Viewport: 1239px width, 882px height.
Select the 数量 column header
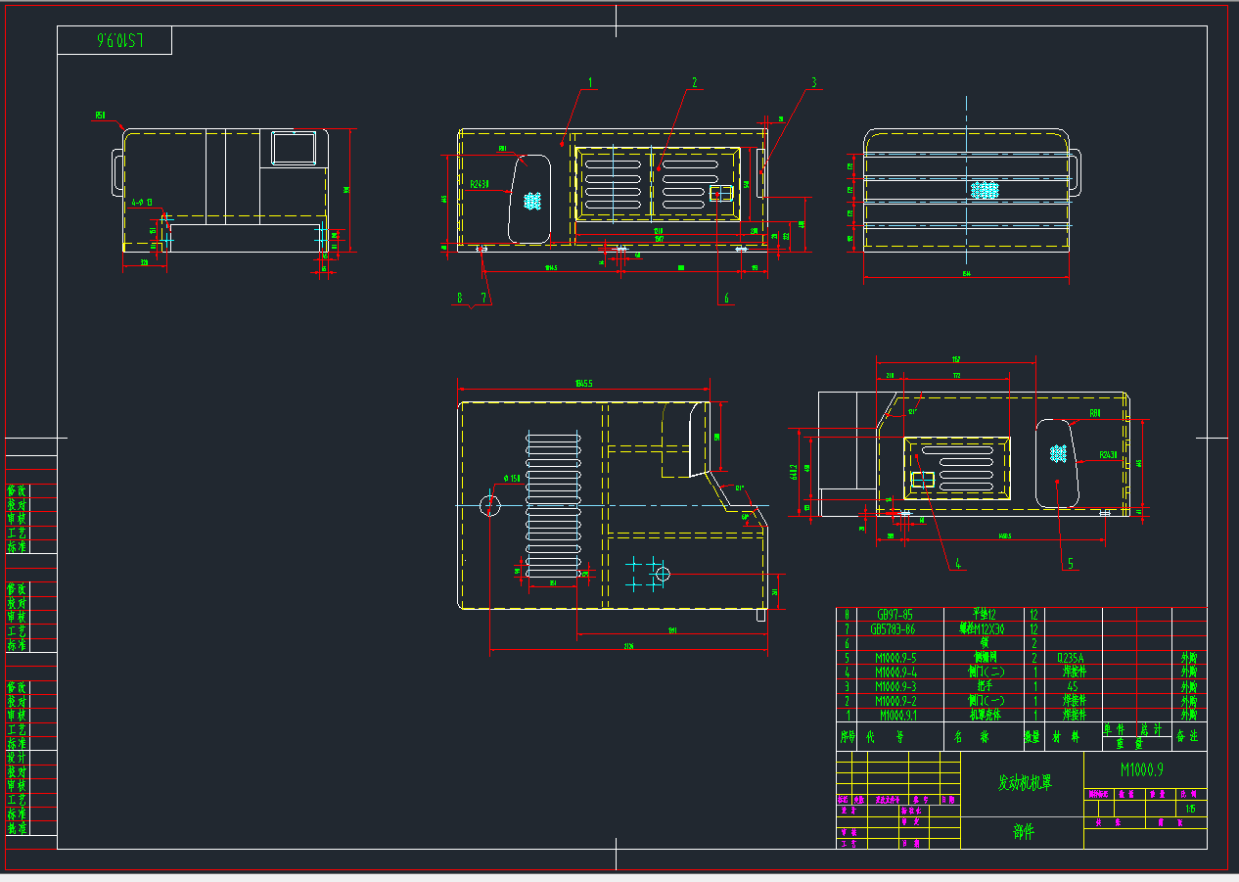coord(1032,736)
